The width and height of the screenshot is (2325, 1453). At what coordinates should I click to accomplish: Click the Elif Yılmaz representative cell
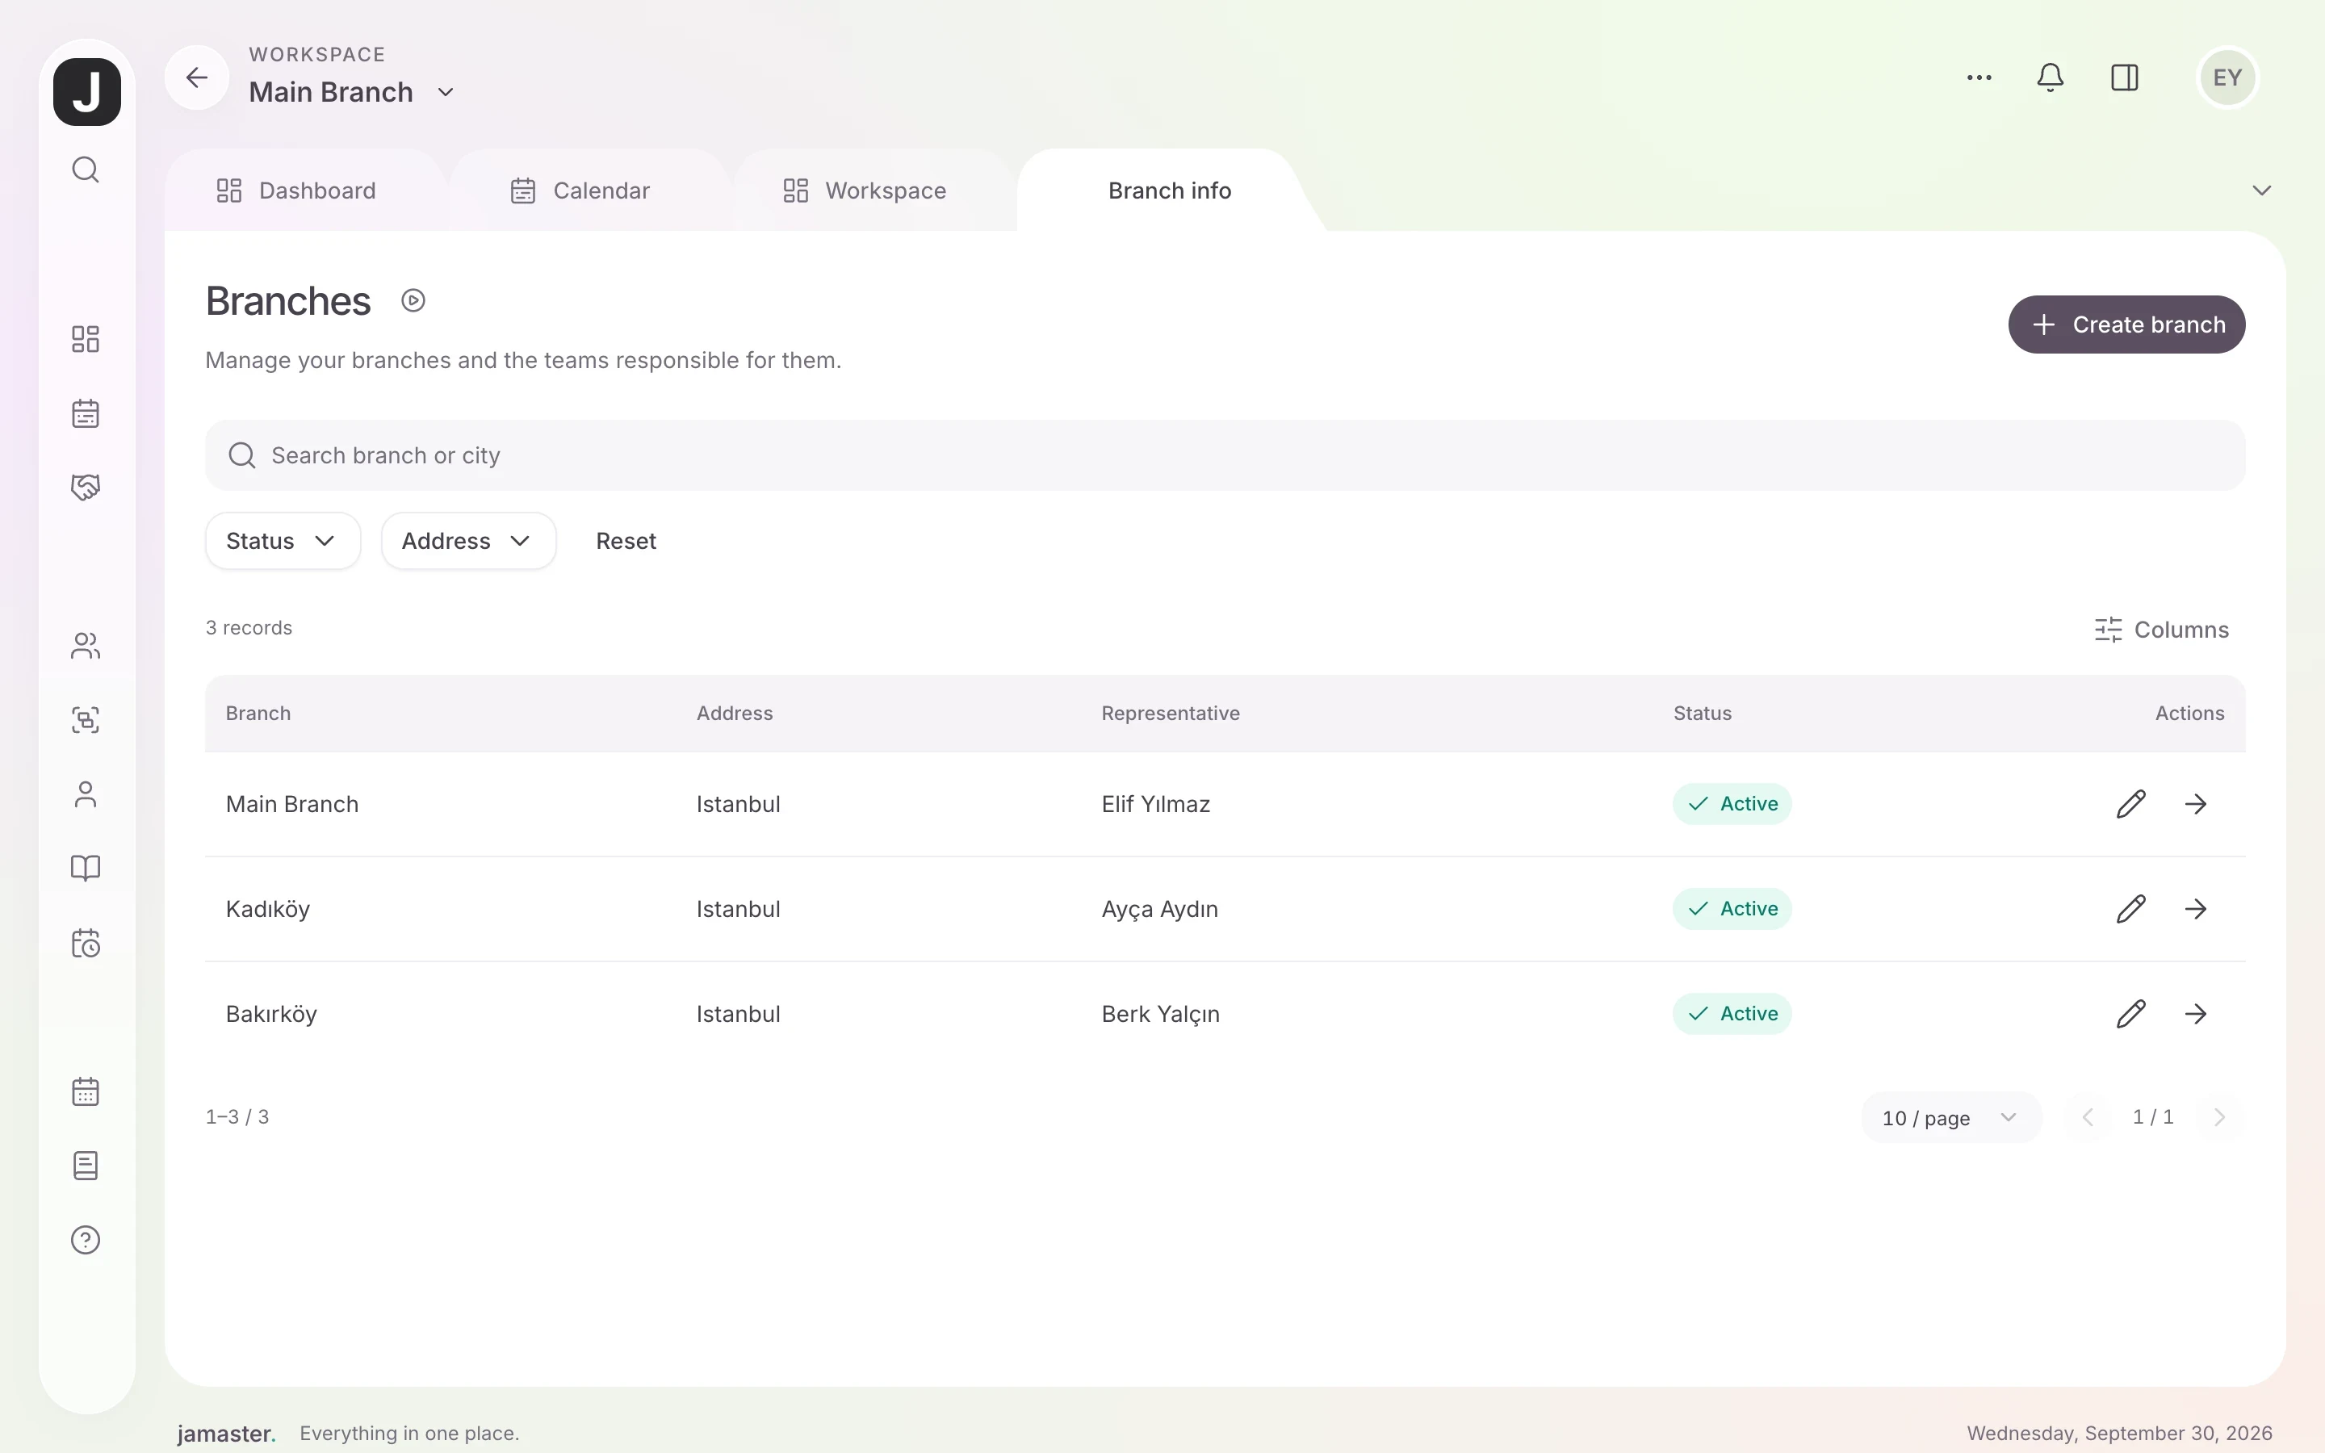point(1156,804)
